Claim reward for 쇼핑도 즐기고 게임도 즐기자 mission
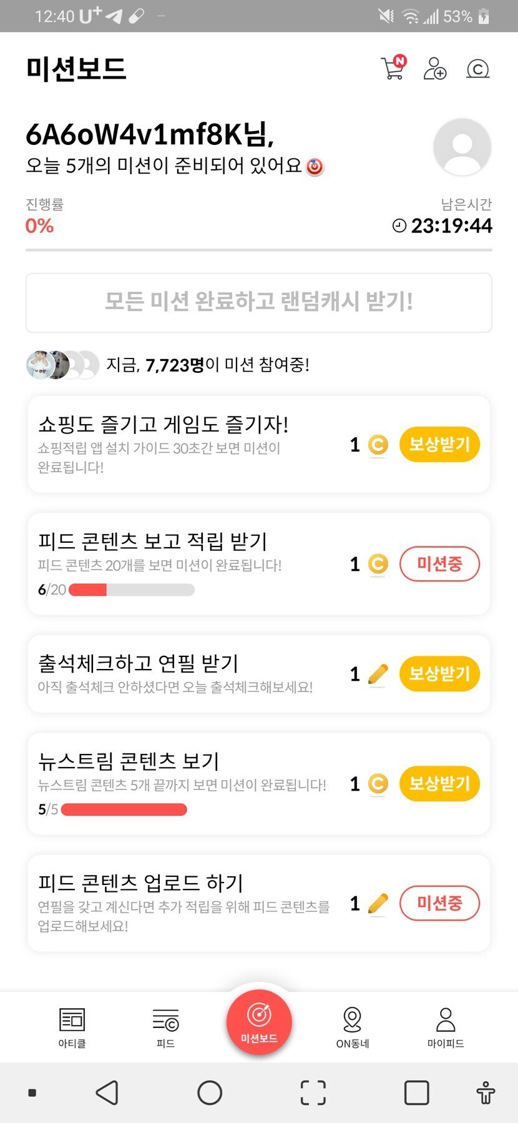The width and height of the screenshot is (518, 1123). click(x=439, y=445)
